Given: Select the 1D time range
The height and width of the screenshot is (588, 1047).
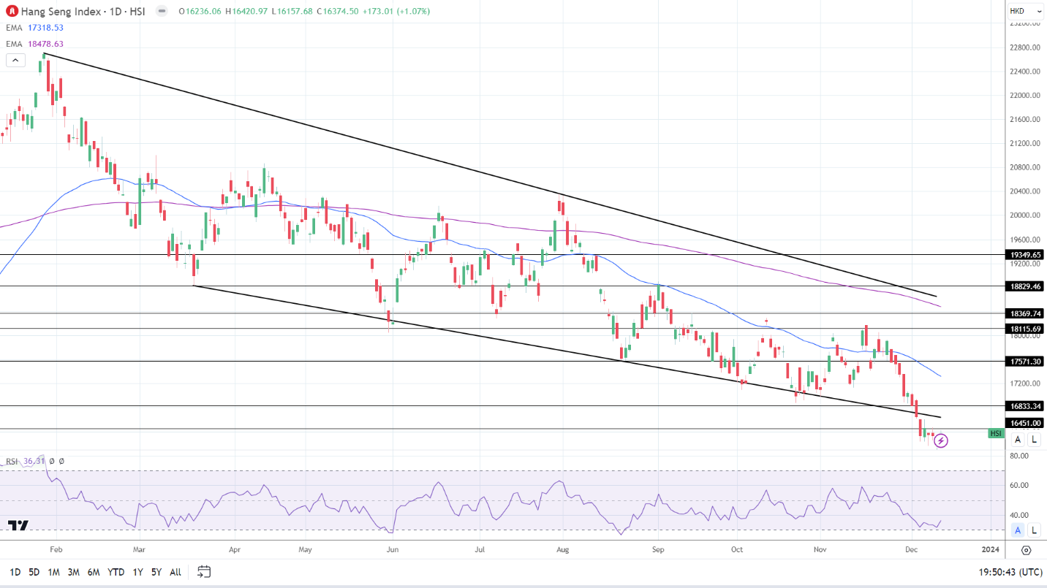Looking at the screenshot, I should (x=15, y=572).
